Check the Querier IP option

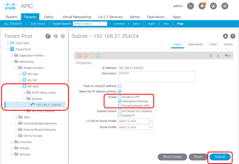click(x=120, y=115)
